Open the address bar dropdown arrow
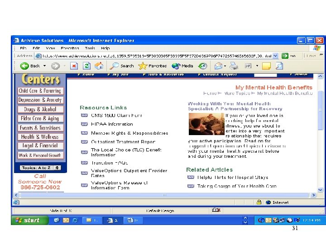 [x=275, y=56]
